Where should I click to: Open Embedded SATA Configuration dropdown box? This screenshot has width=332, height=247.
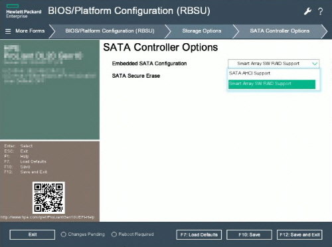coord(274,64)
